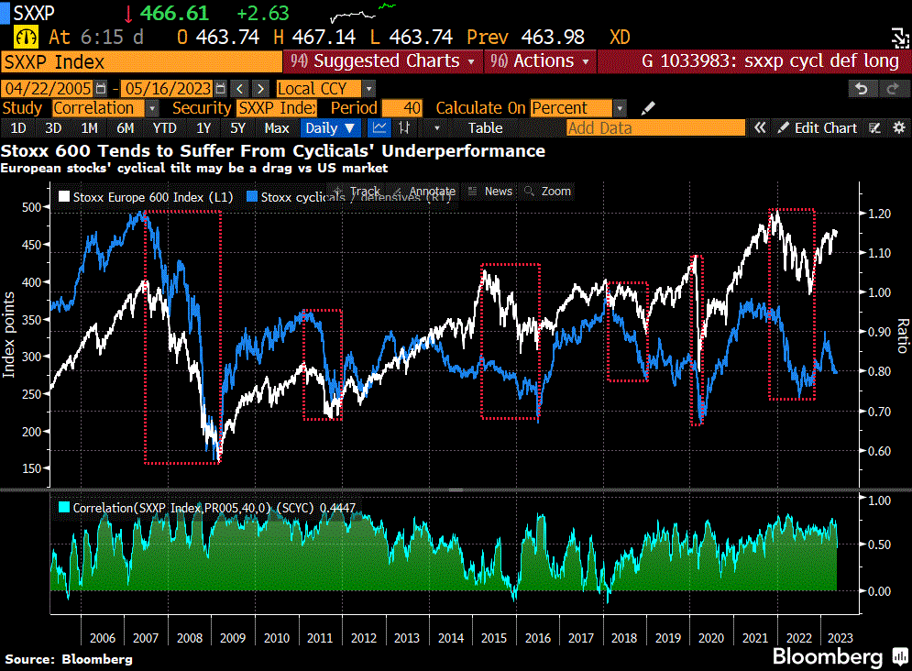This screenshot has height=671, width=912.
Task: Select the line chart type icon
Action: pos(379,128)
